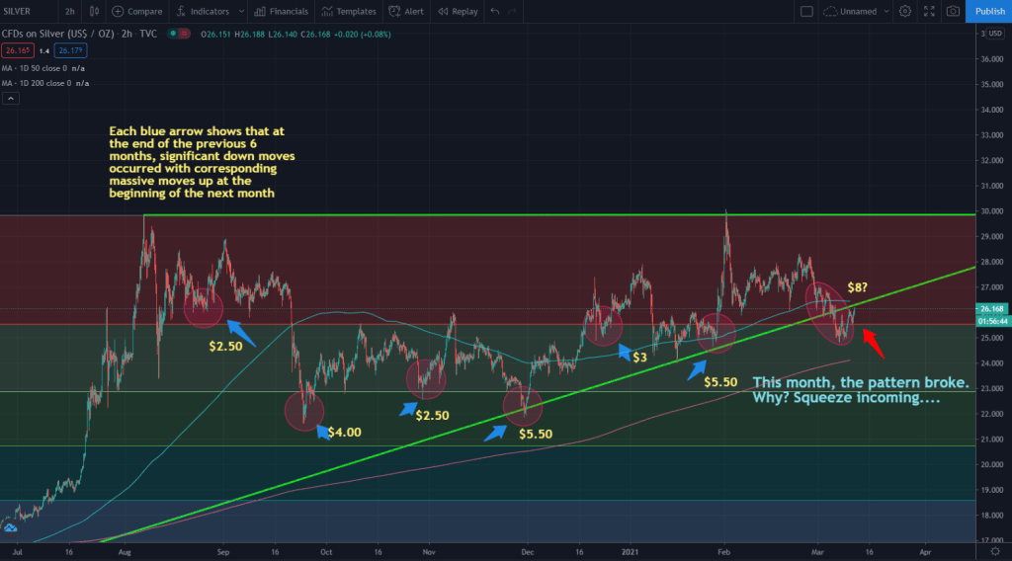1012x561 pixels.
Task: Open the select layout square icon
Action: click(x=806, y=12)
